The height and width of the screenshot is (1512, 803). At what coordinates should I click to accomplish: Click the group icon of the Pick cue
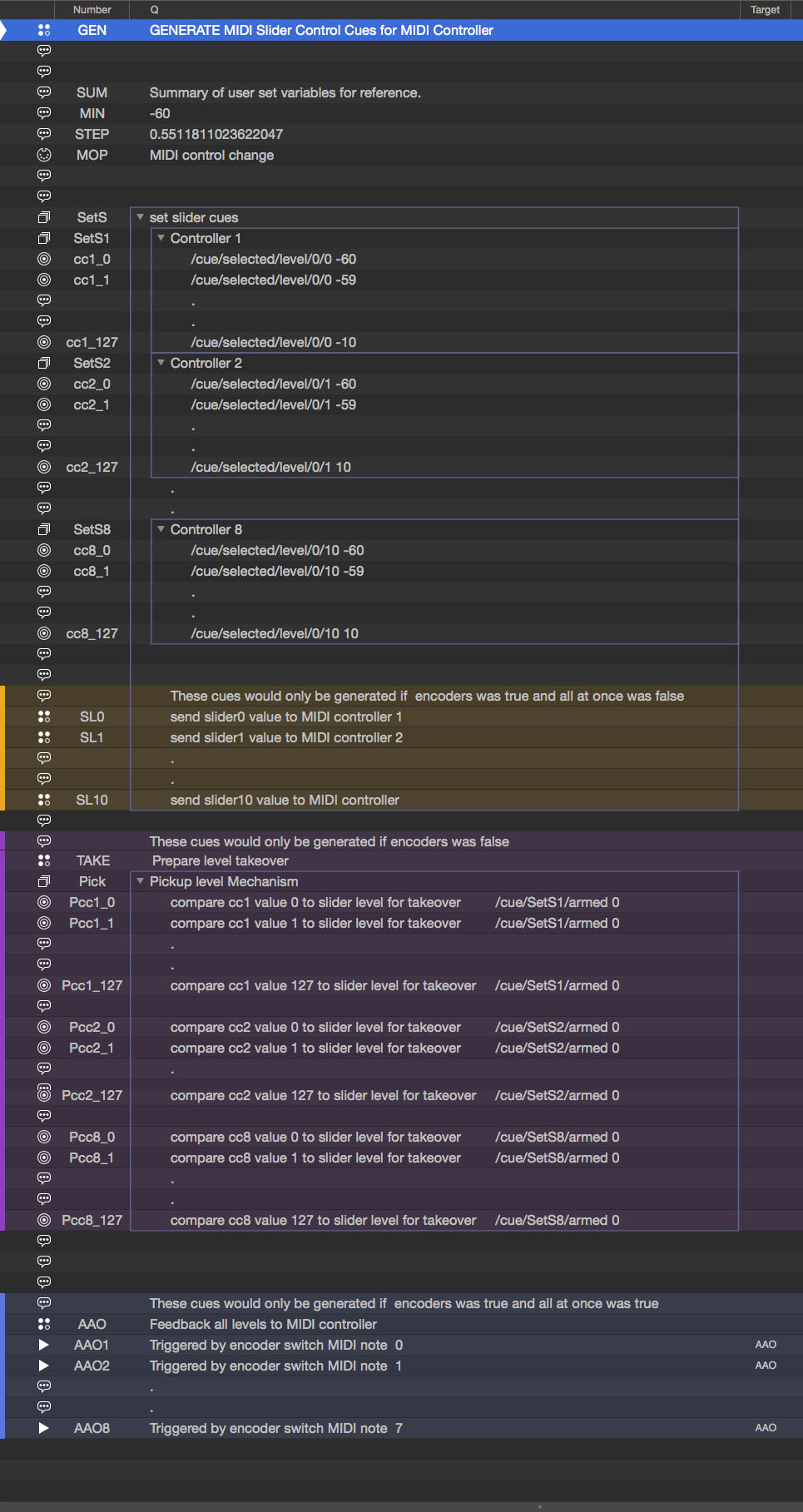(44, 881)
